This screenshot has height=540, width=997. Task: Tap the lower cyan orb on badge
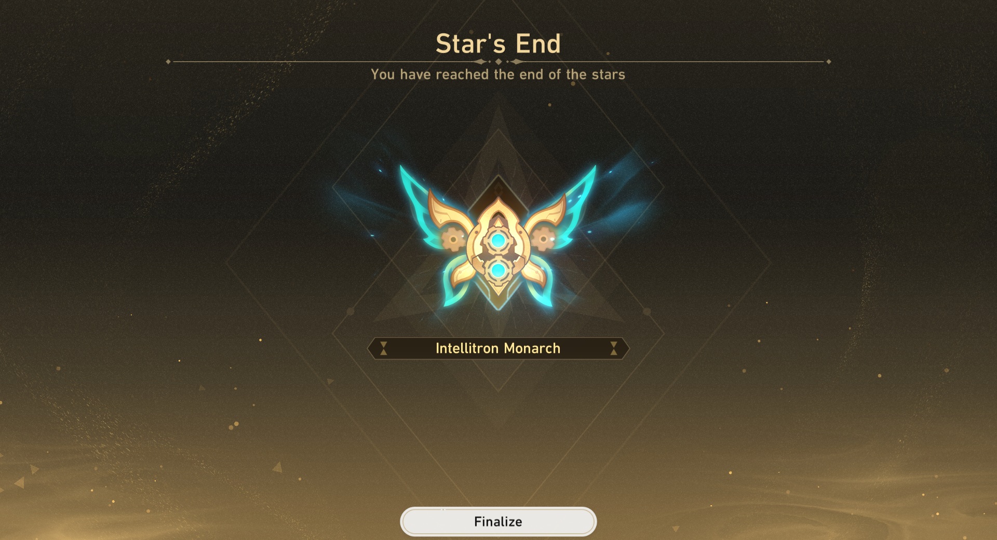(x=498, y=270)
